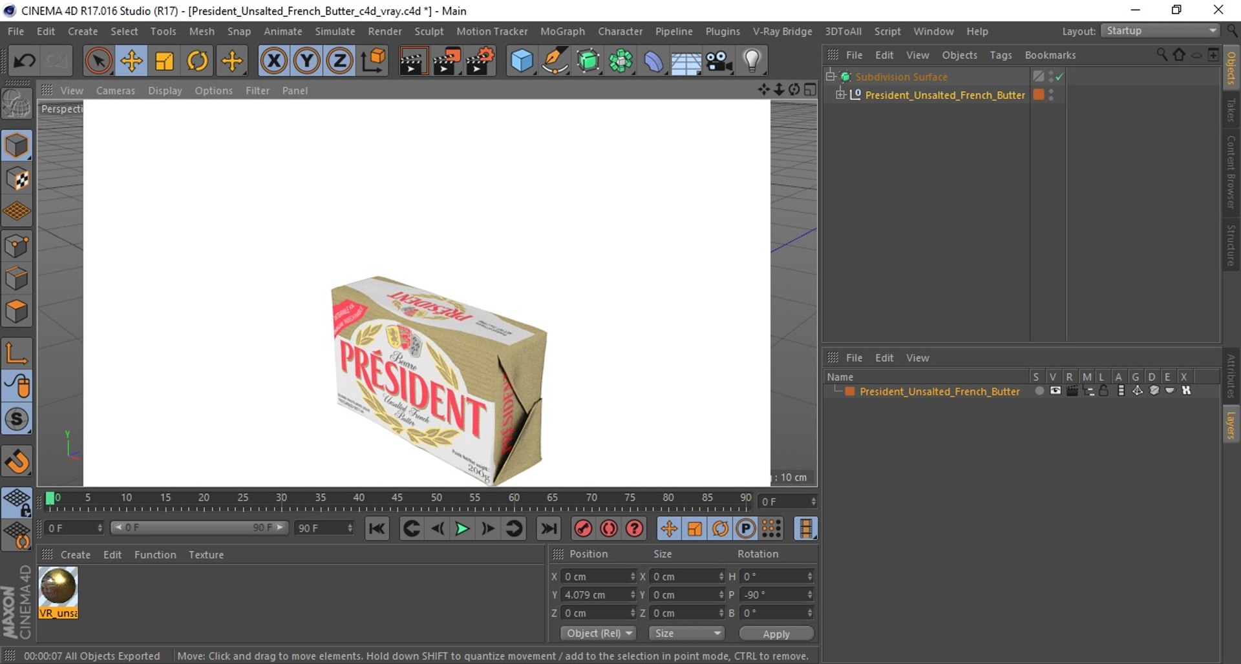This screenshot has width=1241, height=664.
Task: Toggle Autokeying button
Action: point(609,529)
